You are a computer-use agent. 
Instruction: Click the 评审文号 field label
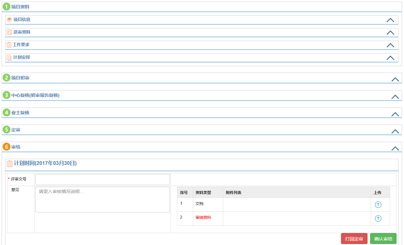tap(18, 179)
